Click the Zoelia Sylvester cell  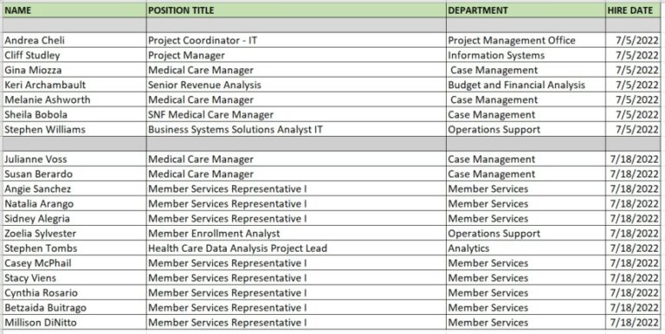pos(74,233)
